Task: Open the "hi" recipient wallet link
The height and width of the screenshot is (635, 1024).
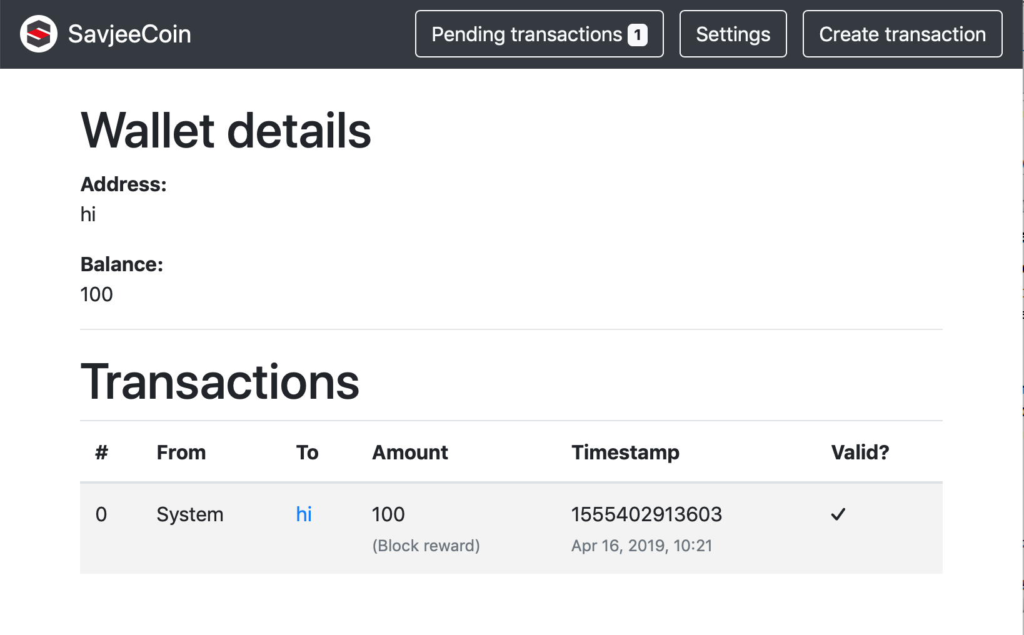Action: point(304,514)
